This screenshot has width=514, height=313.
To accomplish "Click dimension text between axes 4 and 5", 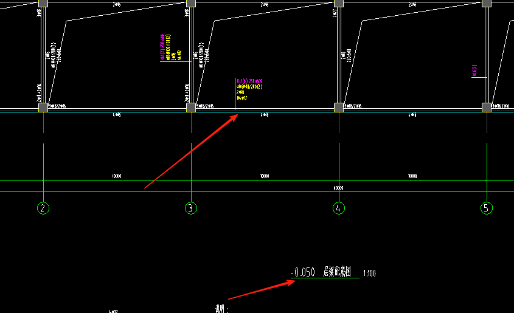I will [x=412, y=176].
